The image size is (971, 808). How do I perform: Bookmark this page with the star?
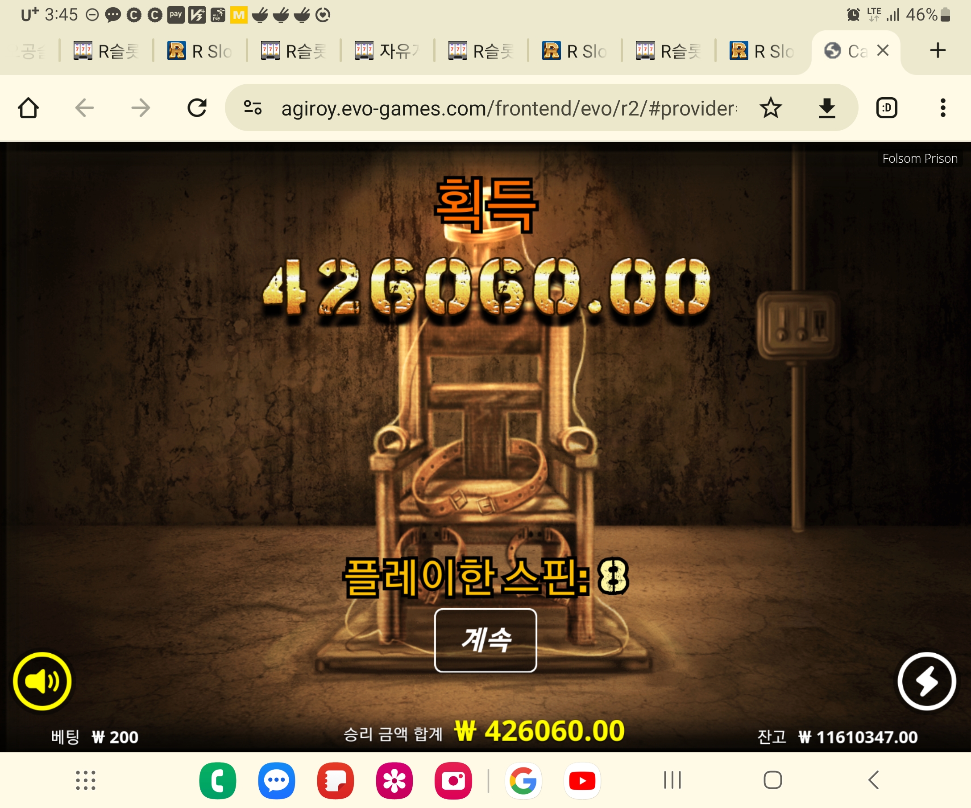pos(771,108)
